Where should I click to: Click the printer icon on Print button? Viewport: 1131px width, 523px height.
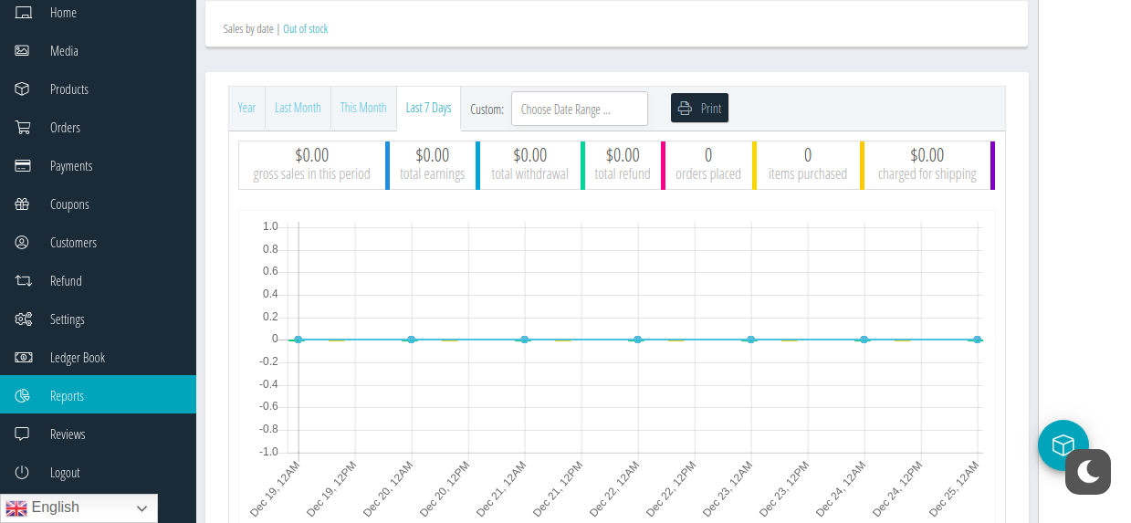pyautogui.click(x=685, y=109)
